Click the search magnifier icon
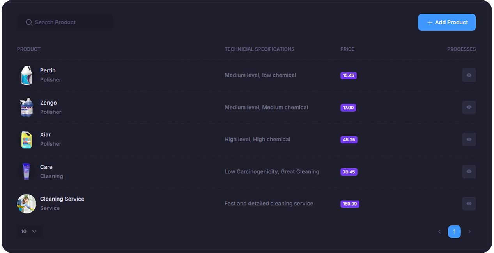 click(29, 23)
